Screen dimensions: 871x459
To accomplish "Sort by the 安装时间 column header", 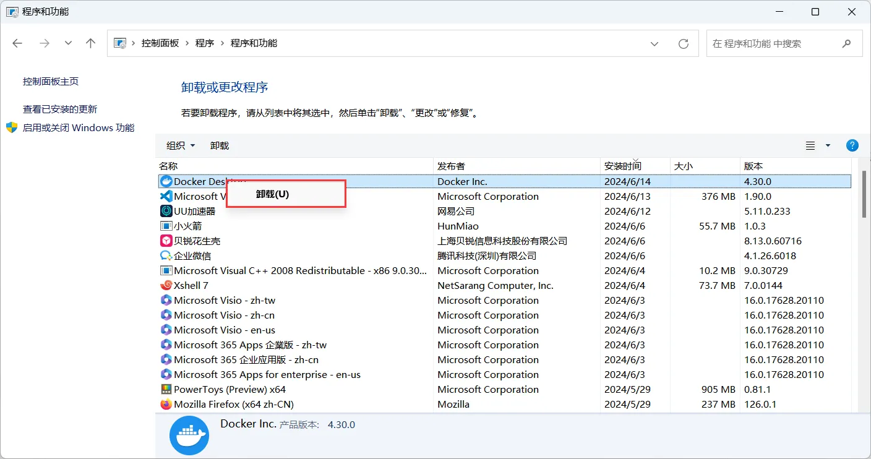I will (635, 166).
